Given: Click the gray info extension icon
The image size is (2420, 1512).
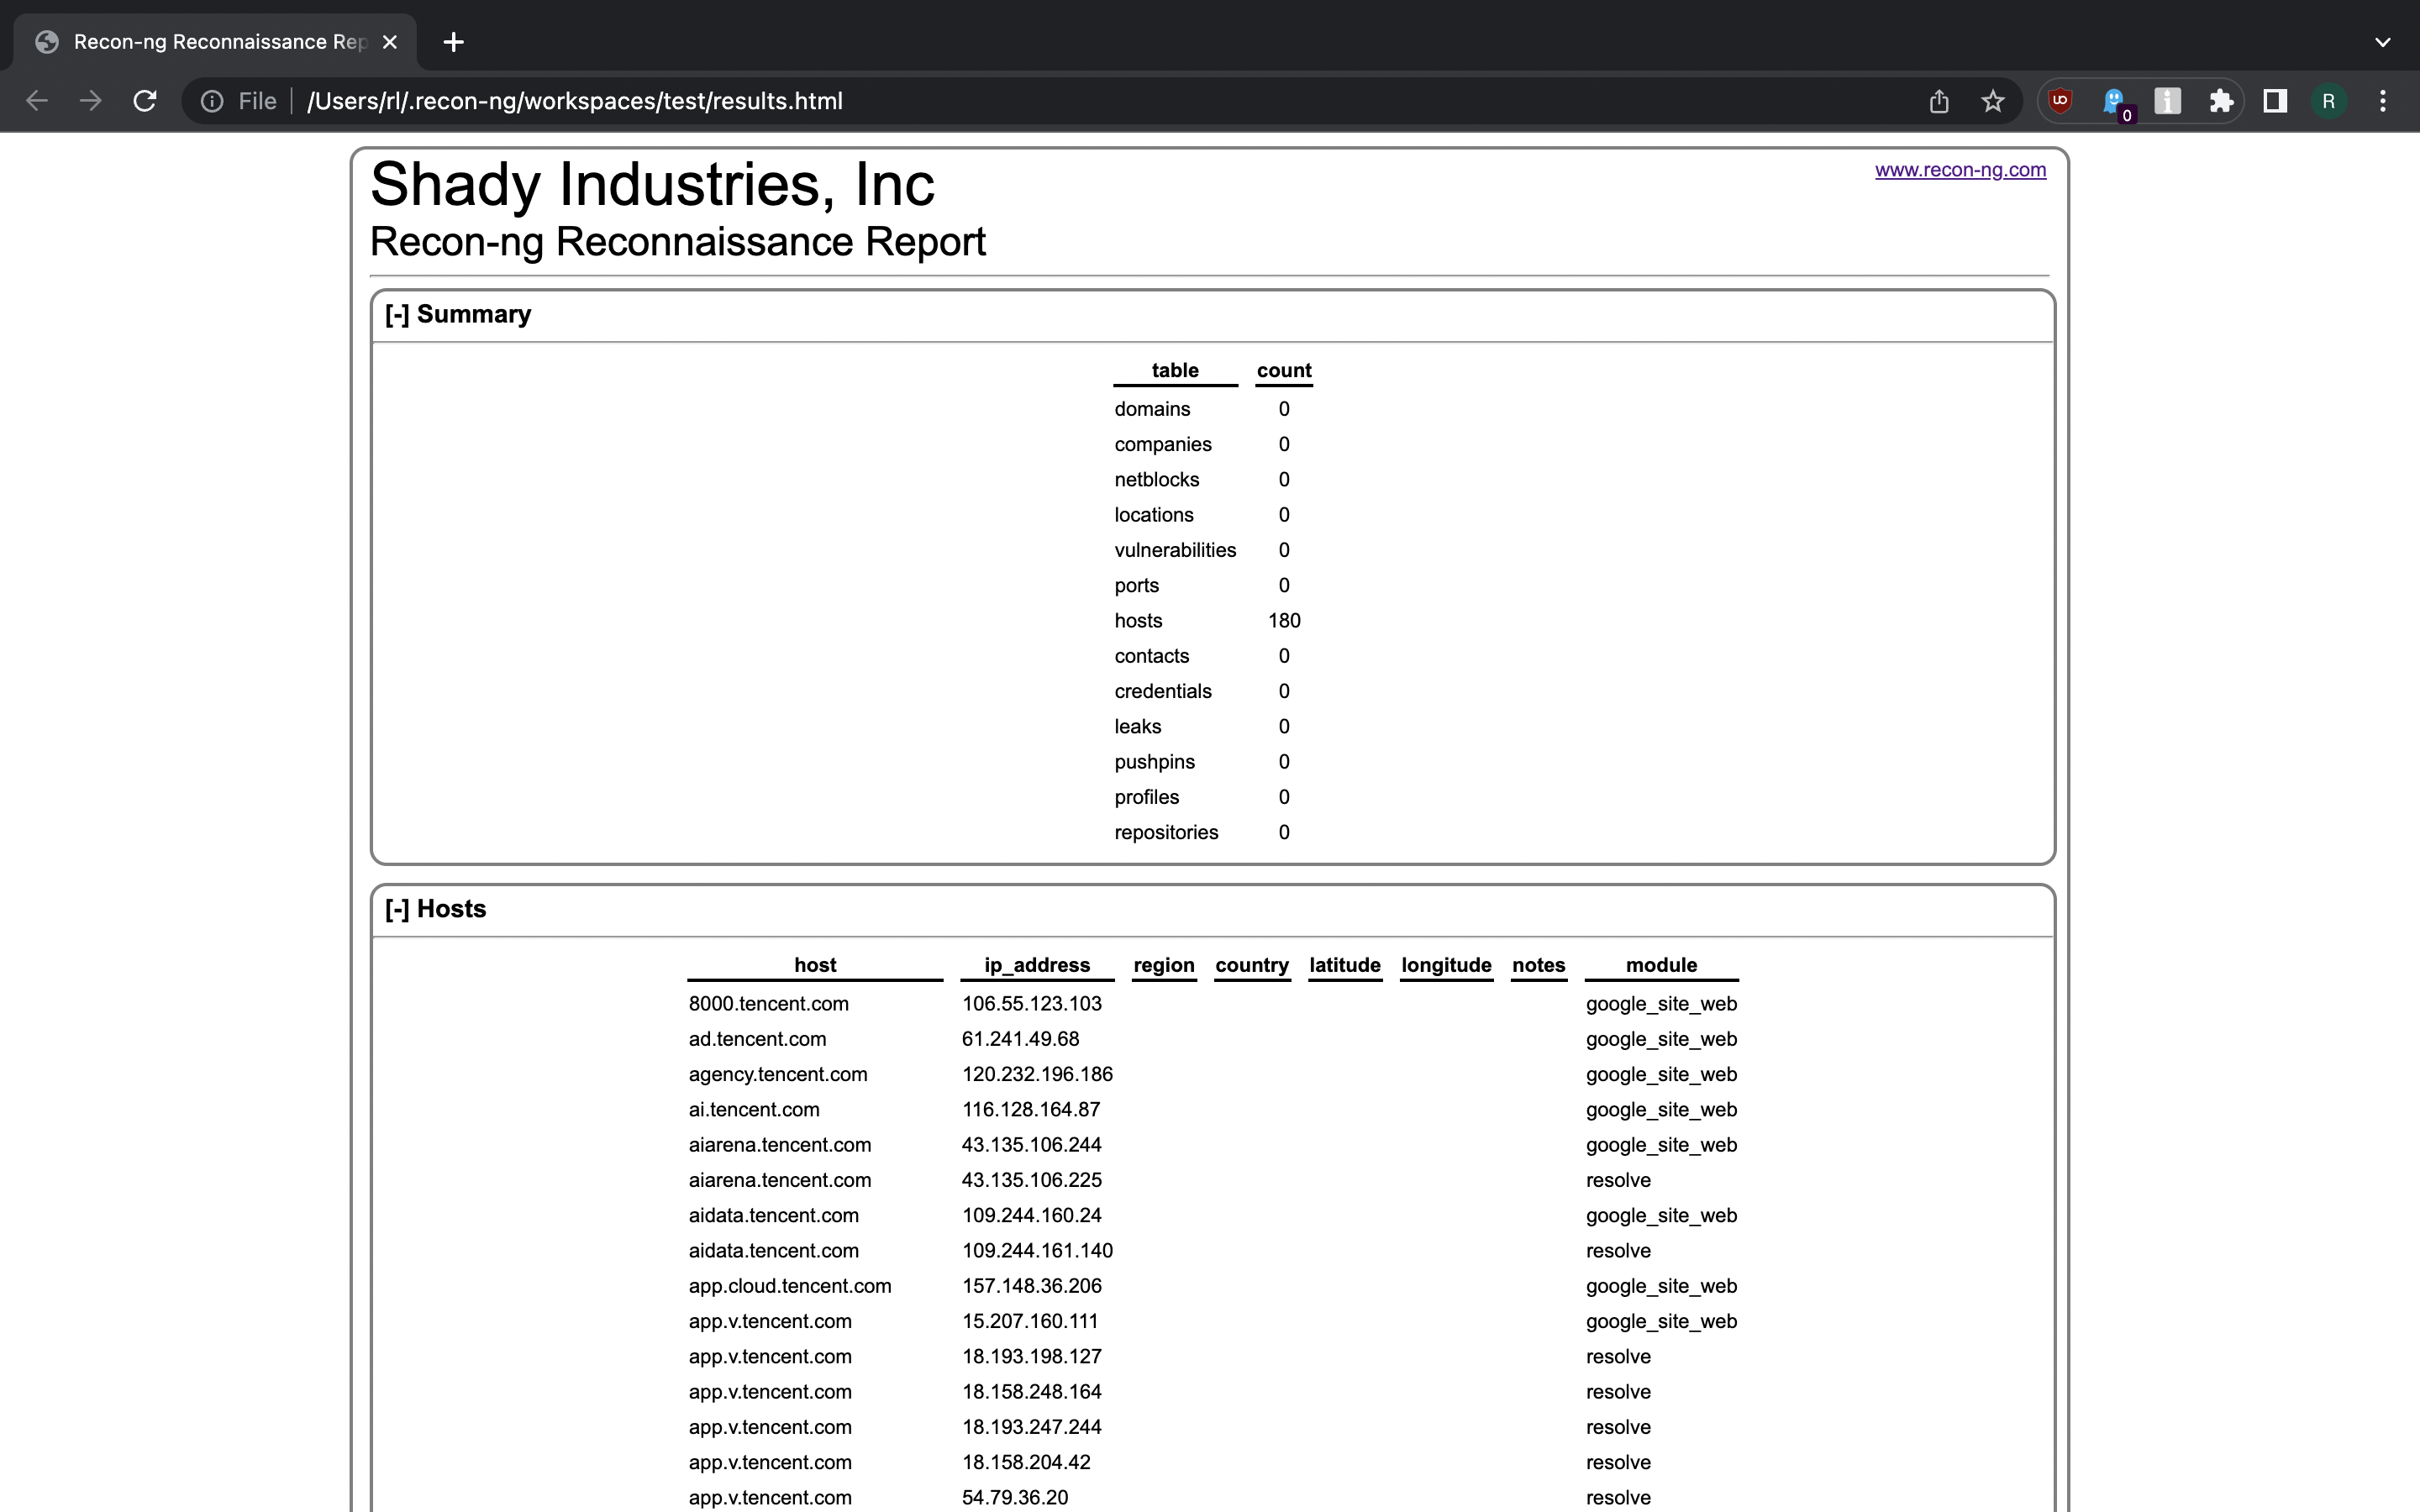Looking at the screenshot, I should (x=2168, y=101).
